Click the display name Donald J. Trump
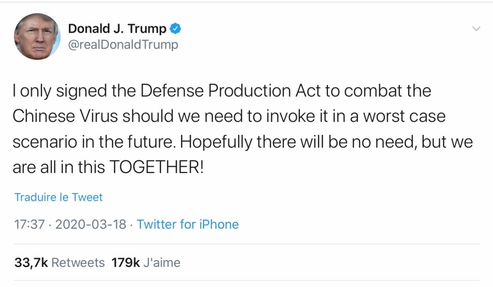Viewport: 493px width, 287px height. 117,28
